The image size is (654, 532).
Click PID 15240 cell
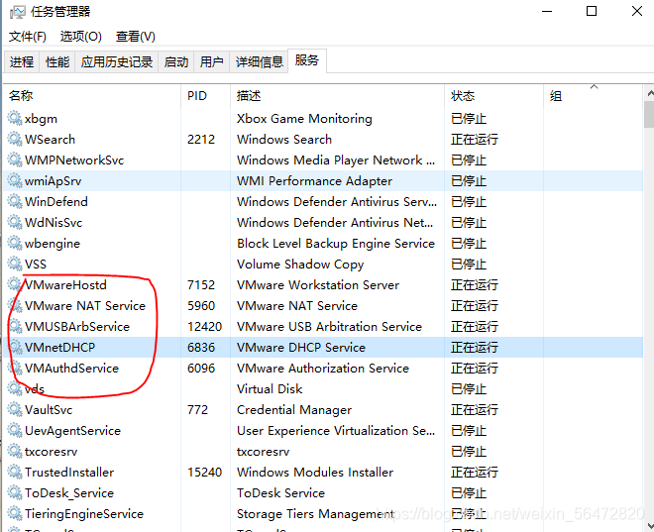pyautogui.click(x=204, y=473)
